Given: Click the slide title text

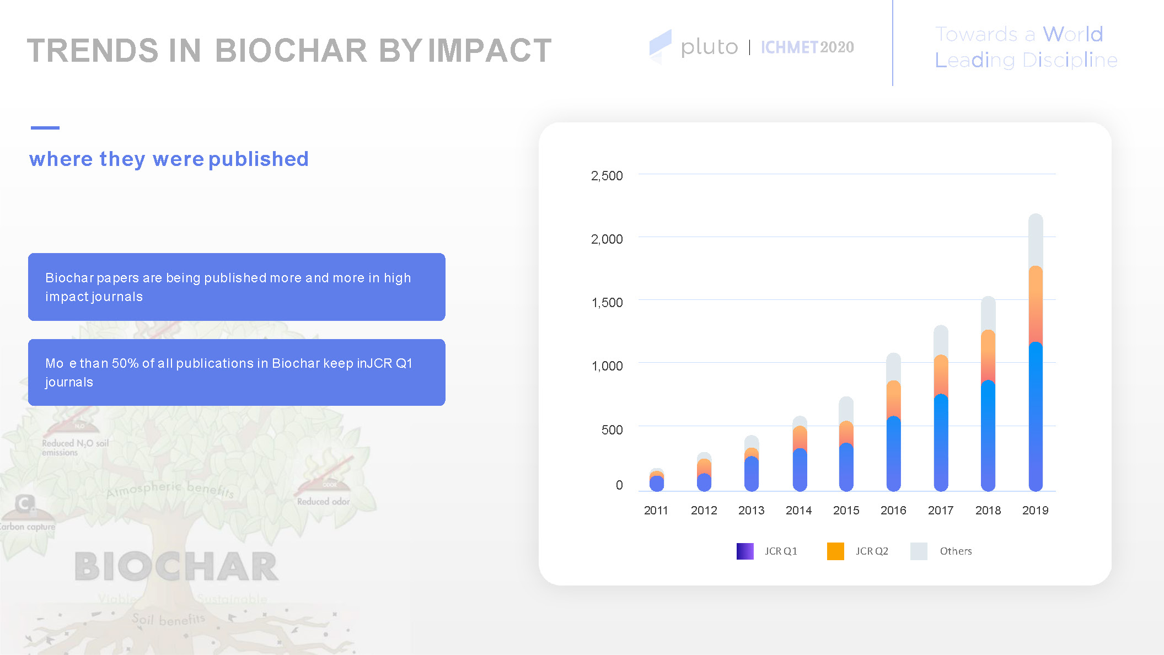Looking at the screenshot, I should pos(289,51).
